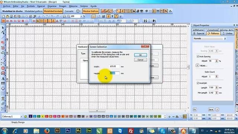Open the Puntada menu
238x134 pixels.
[x=30, y=6]
